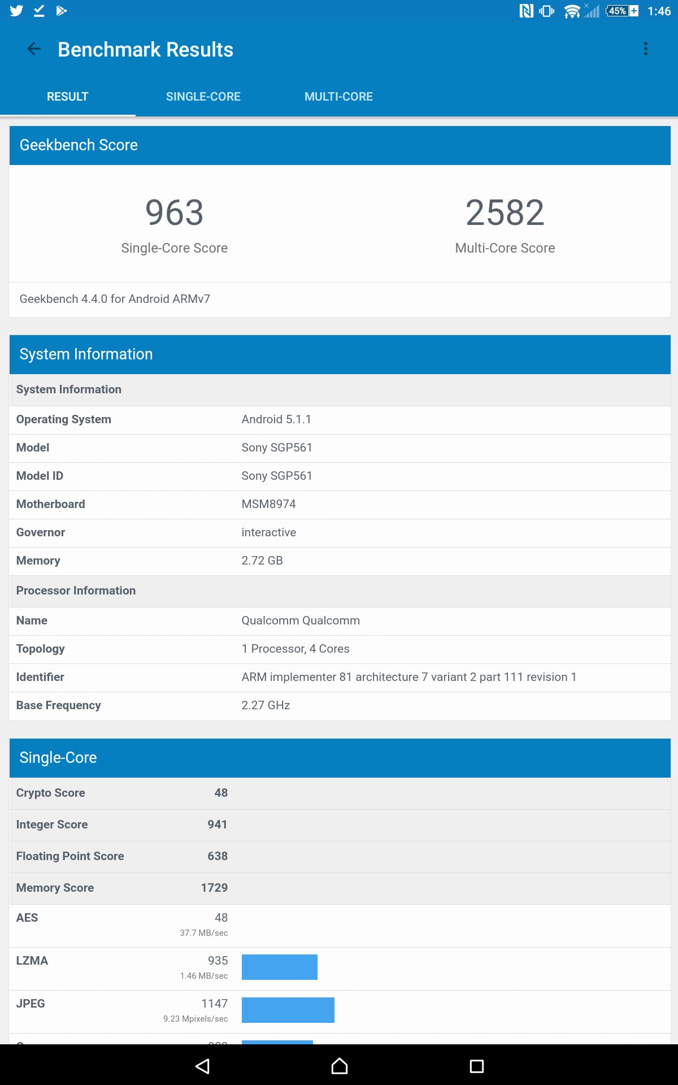This screenshot has height=1085, width=678.
Task: Tap the Geekbench Score section header
Action: 340,145
